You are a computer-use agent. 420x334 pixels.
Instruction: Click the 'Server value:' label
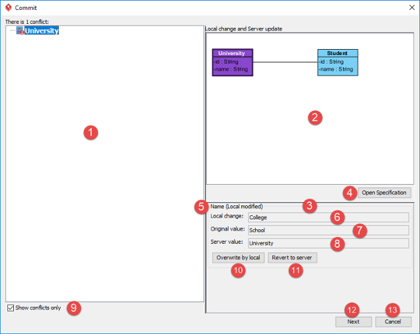pyautogui.click(x=227, y=242)
